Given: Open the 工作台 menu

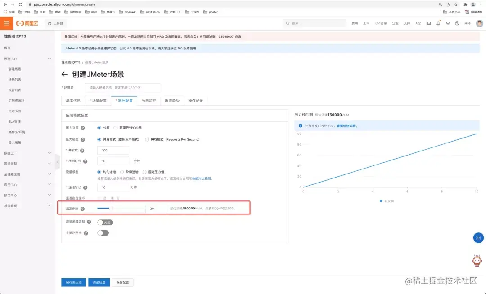Looking at the screenshot, I should [55, 23].
